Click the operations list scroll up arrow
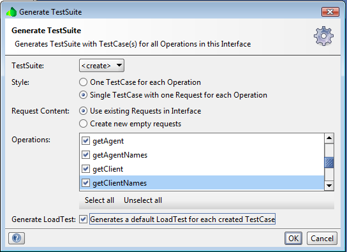This screenshot has width=347, height=252. [329, 138]
